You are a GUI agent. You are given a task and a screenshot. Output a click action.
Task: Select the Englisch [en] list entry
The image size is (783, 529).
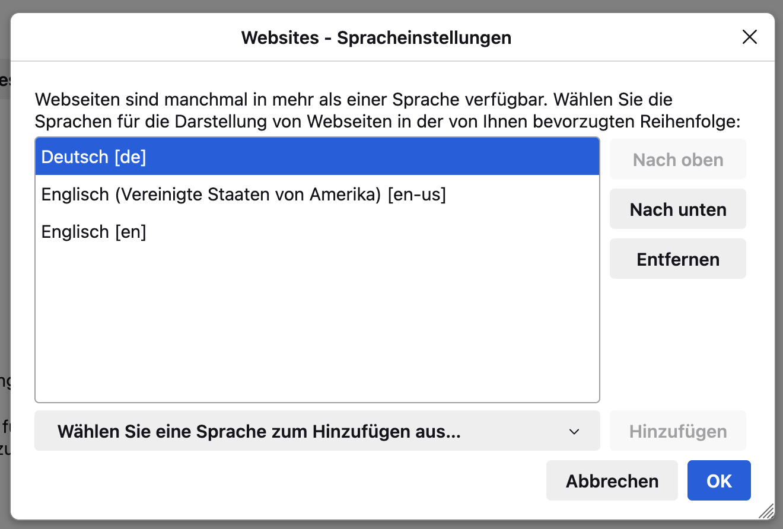click(94, 232)
